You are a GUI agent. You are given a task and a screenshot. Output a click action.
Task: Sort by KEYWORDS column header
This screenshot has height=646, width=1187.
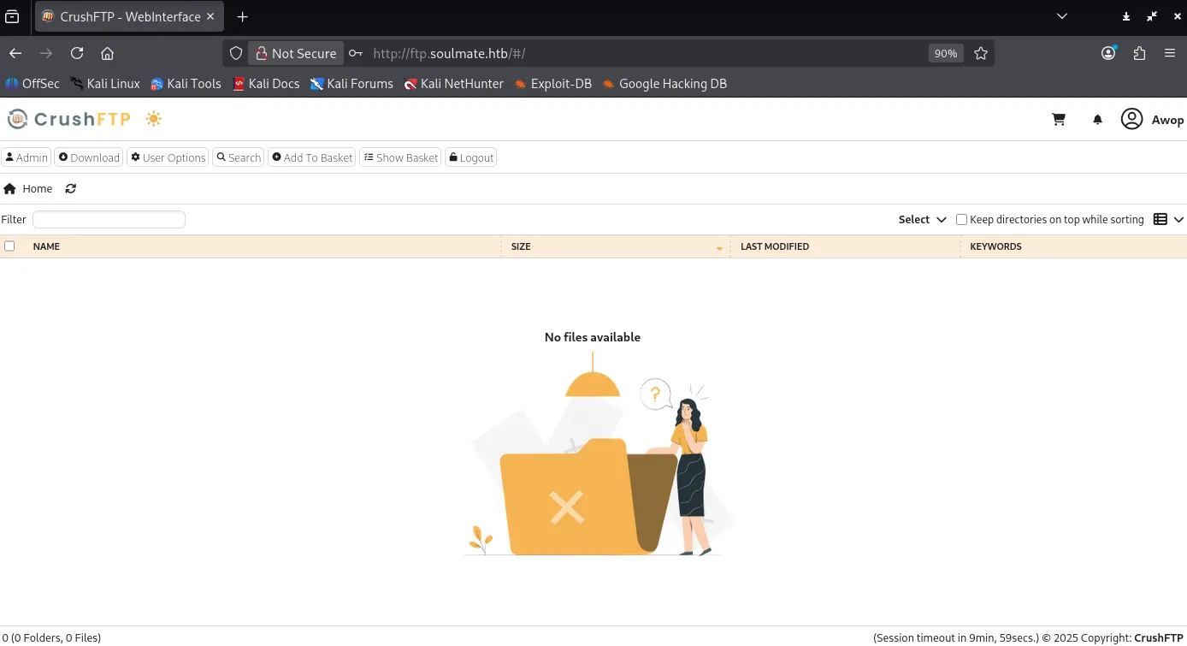click(x=995, y=246)
